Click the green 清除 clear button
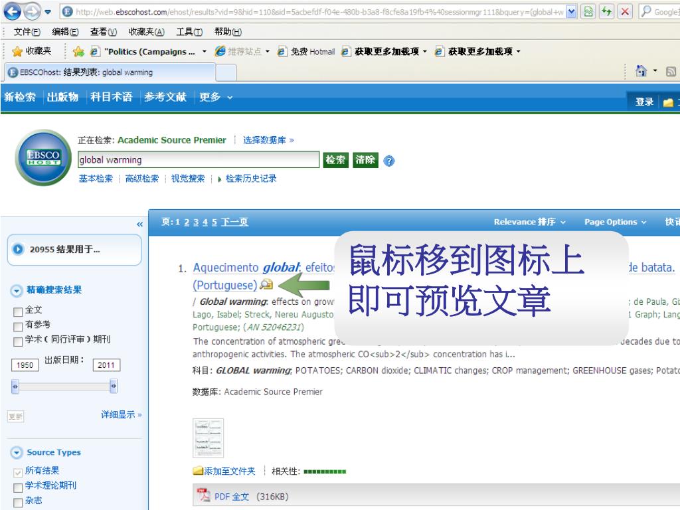This screenshot has height=510, width=680. coord(365,159)
